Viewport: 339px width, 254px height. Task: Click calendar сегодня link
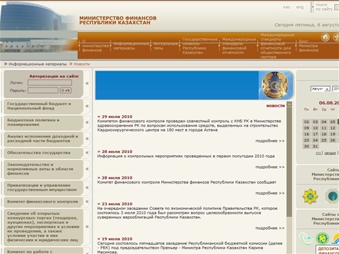coord(330,153)
